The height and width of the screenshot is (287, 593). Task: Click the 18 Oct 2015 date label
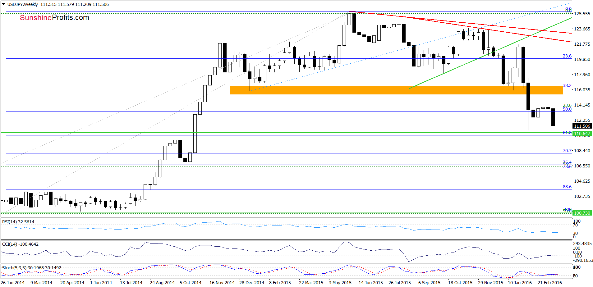coord(460,283)
